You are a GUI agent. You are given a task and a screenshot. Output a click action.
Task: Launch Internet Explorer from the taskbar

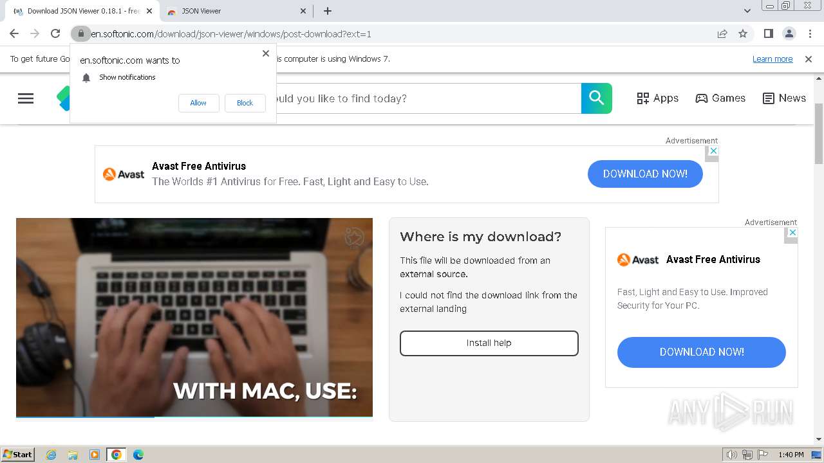[x=51, y=455]
